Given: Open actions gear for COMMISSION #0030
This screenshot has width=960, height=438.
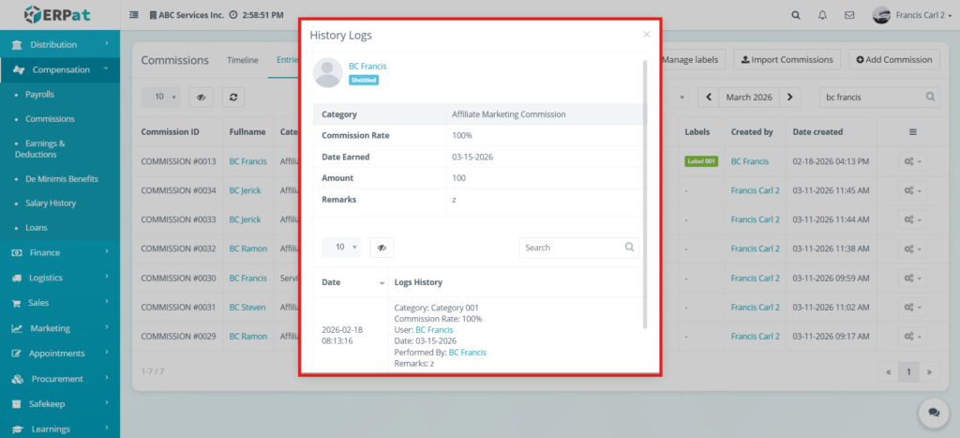Looking at the screenshot, I should pos(911,279).
